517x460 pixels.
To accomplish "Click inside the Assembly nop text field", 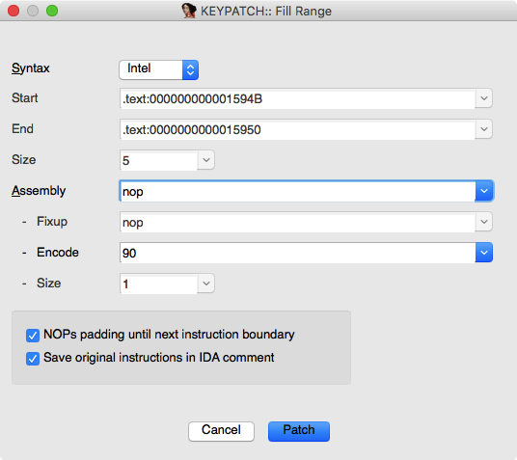I will click(297, 191).
